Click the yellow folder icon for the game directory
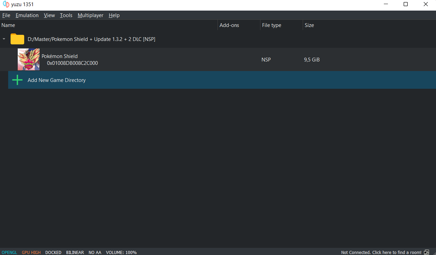Image resolution: width=436 pixels, height=255 pixels. coord(17,39)
